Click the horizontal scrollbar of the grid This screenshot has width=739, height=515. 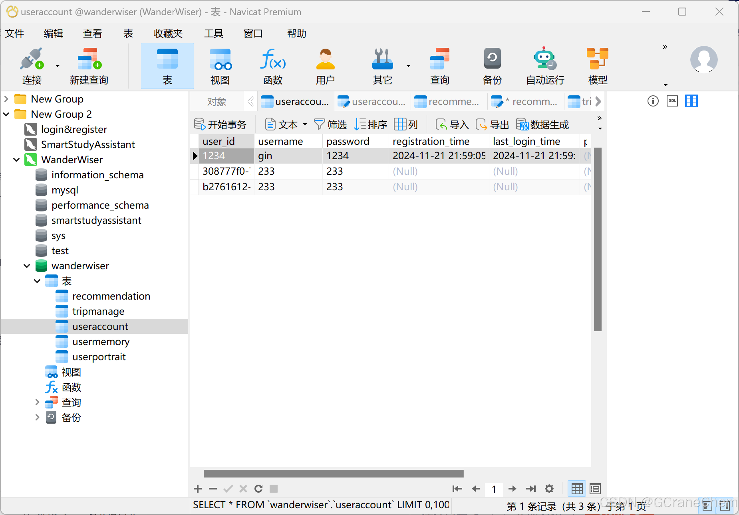tap(334, 474)
